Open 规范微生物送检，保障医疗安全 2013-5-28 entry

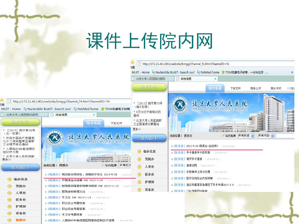89,175
